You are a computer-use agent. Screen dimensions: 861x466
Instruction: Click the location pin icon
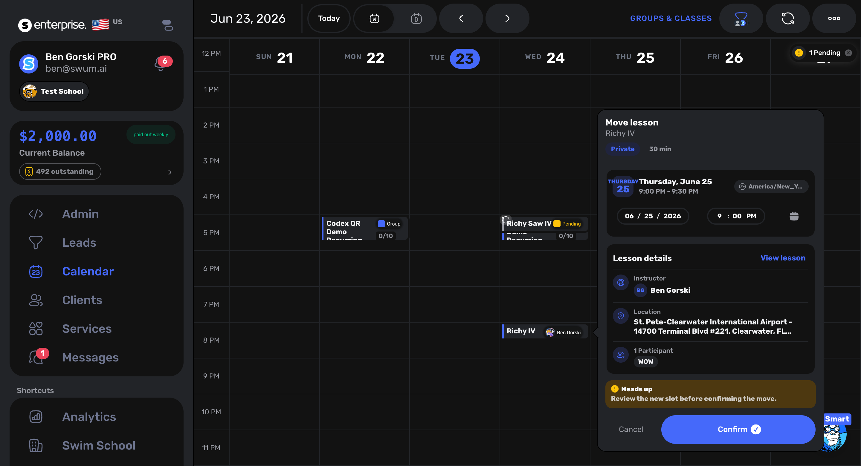(x=621, y=316)
